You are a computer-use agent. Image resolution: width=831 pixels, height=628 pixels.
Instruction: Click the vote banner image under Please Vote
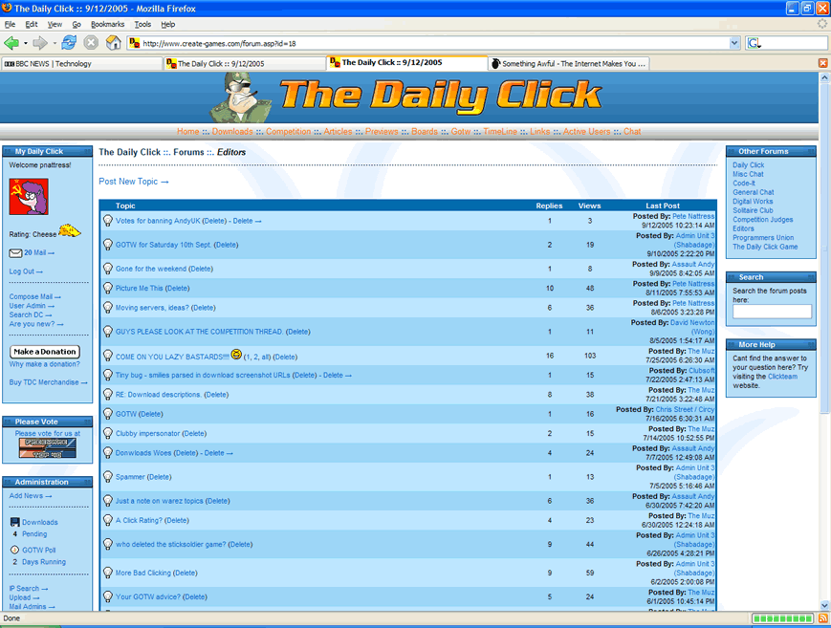point(47,447)
